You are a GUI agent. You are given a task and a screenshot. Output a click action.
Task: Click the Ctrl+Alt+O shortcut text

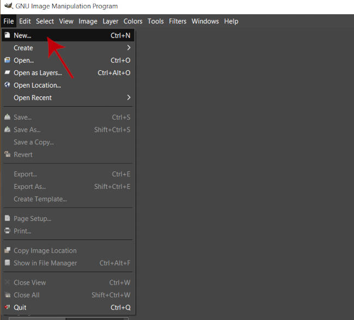(114, 73)
